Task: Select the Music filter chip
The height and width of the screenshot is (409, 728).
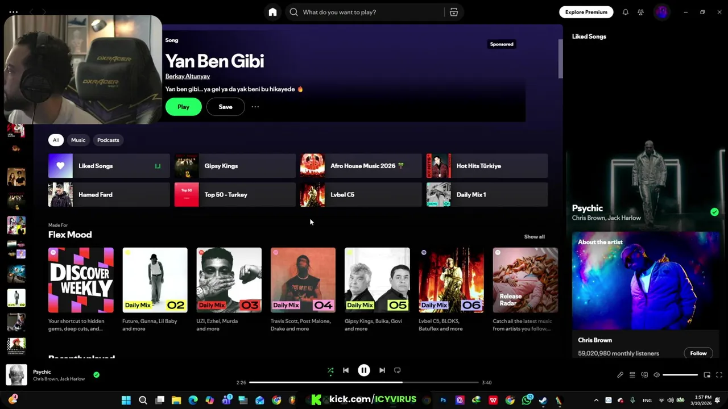Action: point(78,140)
